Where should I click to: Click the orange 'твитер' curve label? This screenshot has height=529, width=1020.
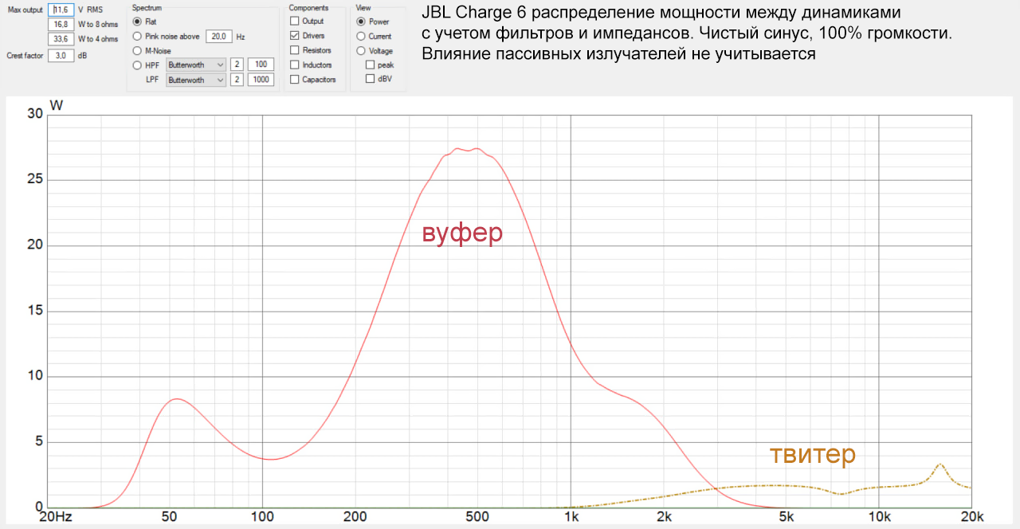813,455
